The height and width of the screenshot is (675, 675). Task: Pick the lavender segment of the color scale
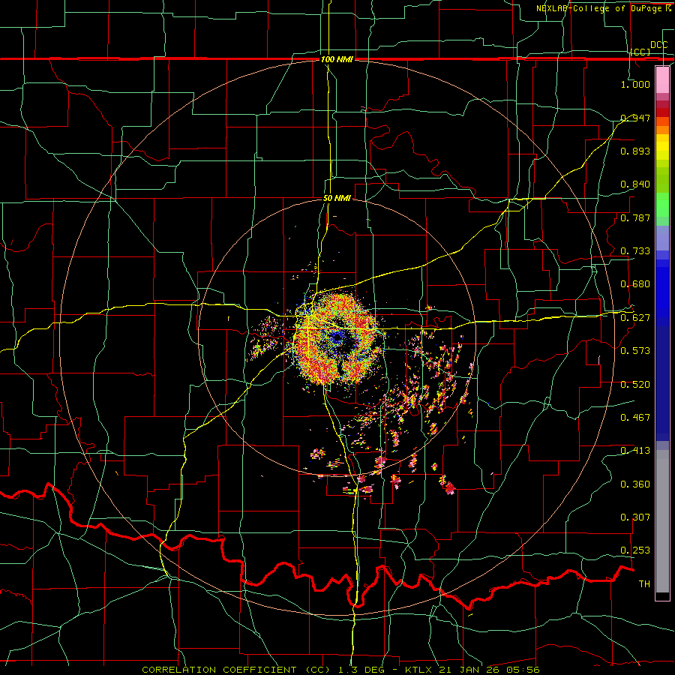pos(662,238)
